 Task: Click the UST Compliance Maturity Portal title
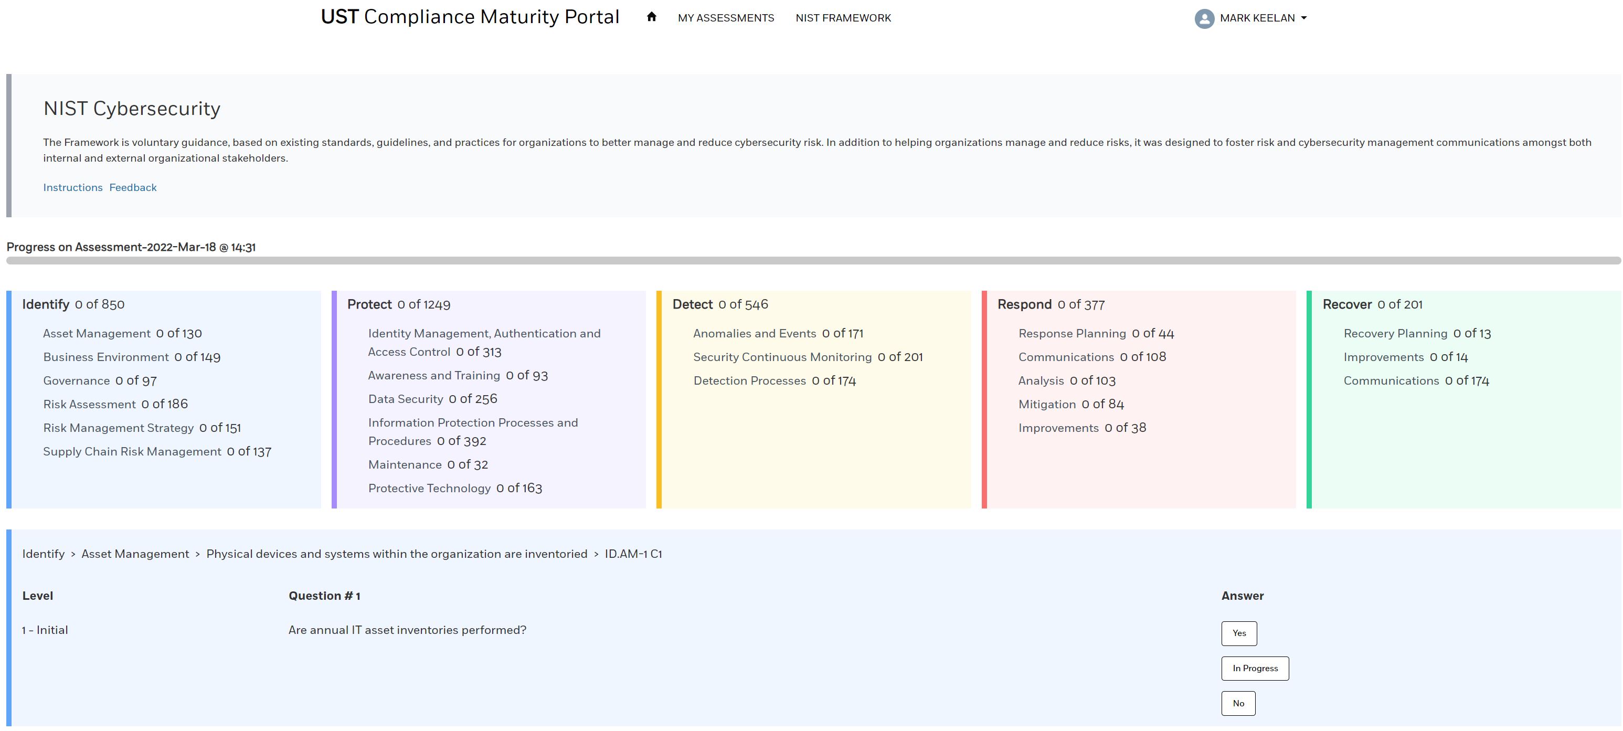[x=470, y=17]
